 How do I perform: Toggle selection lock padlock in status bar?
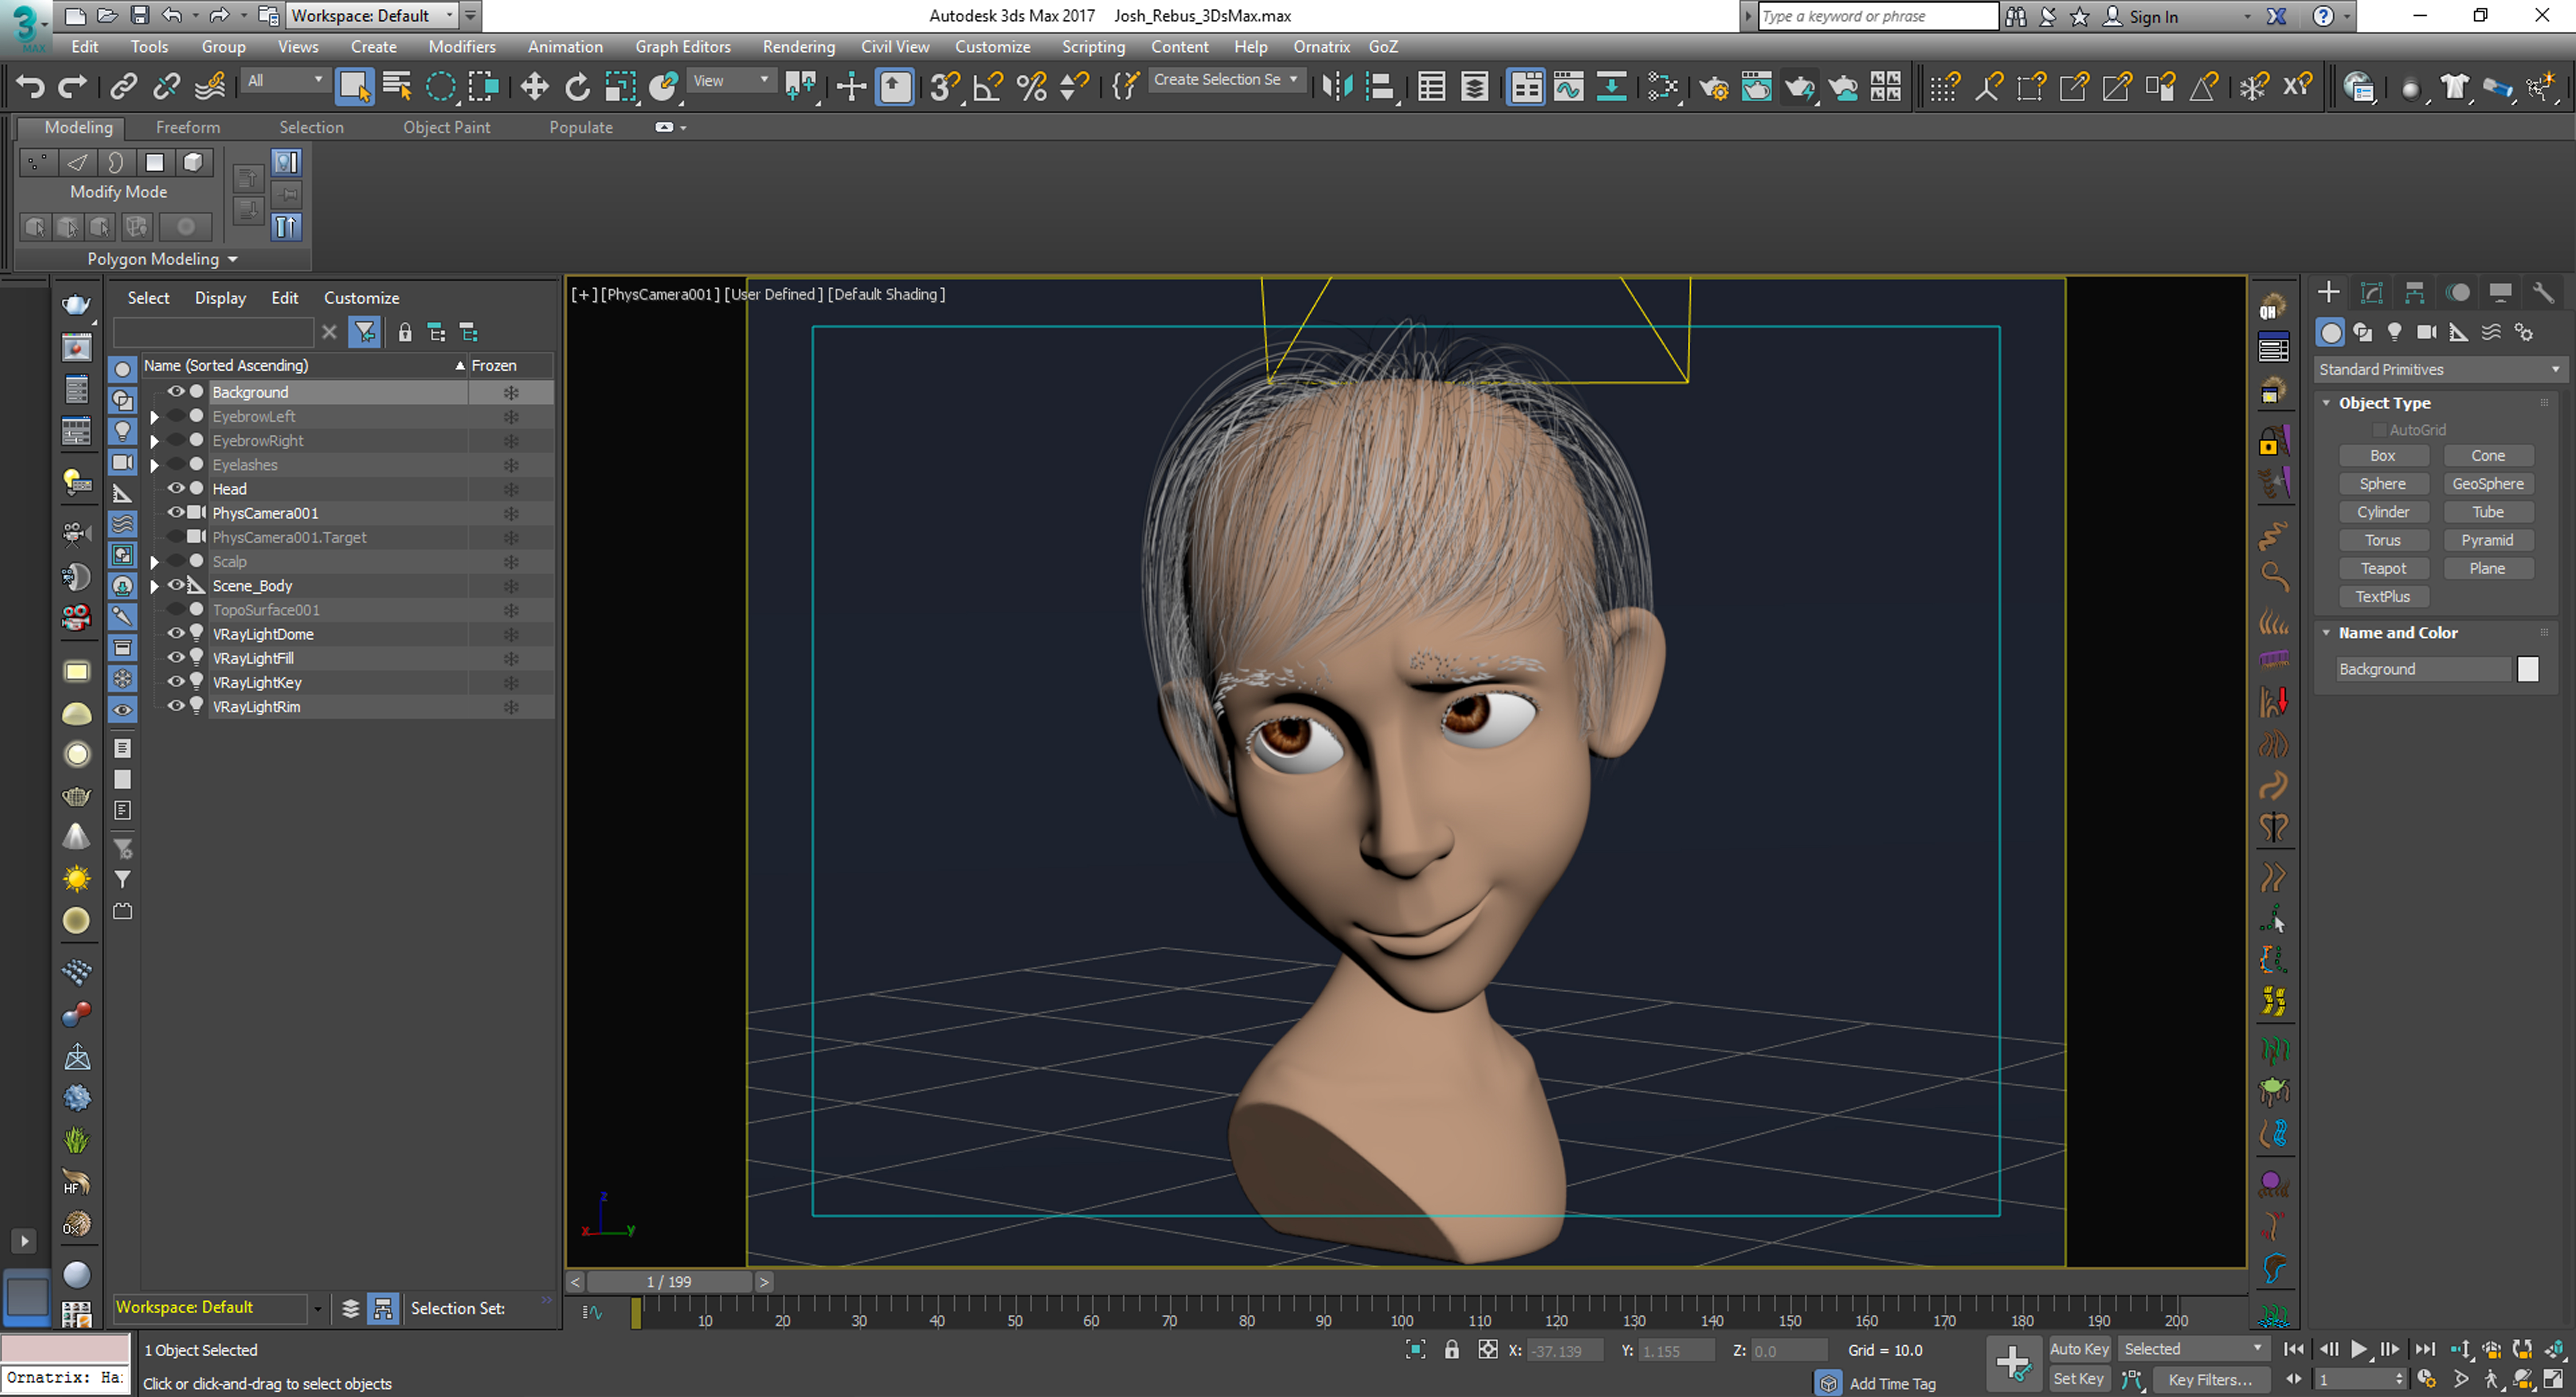1452,1350
